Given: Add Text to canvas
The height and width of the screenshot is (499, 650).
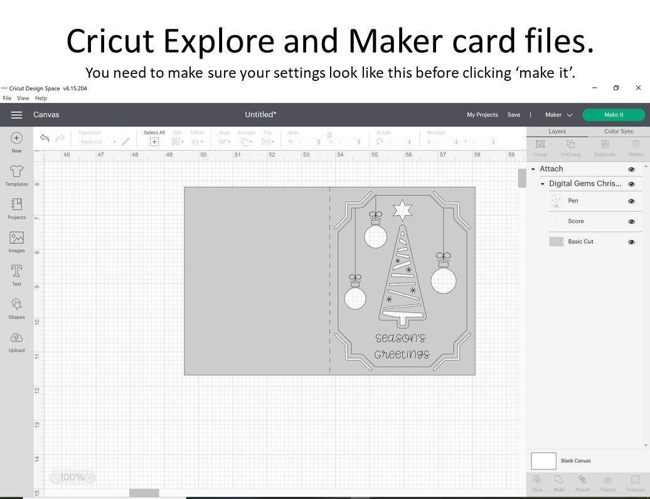Looking at the screenshot, I should [16, 275].
